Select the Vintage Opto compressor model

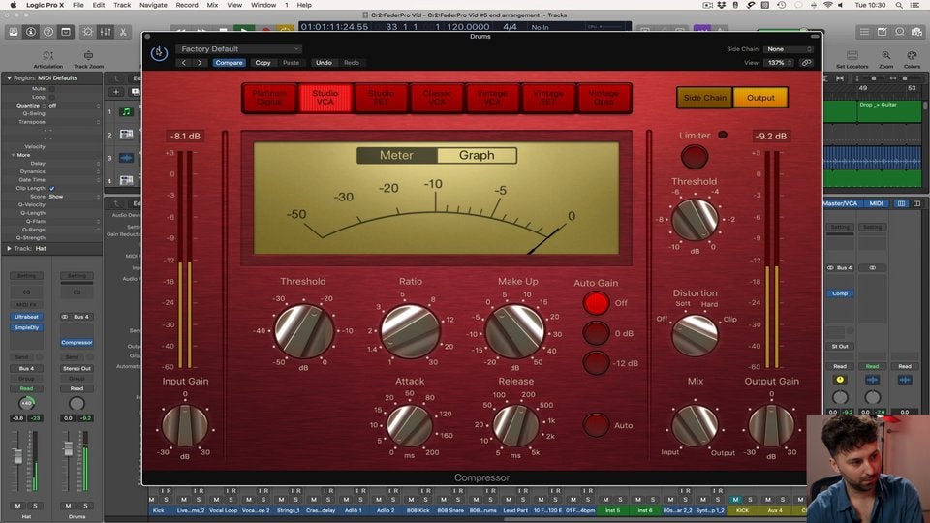[604, 97]
